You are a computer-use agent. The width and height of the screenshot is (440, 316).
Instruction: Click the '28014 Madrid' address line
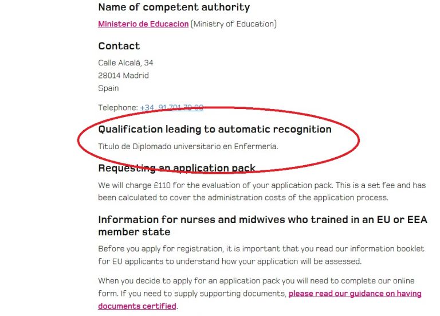(x=123, y=75)
